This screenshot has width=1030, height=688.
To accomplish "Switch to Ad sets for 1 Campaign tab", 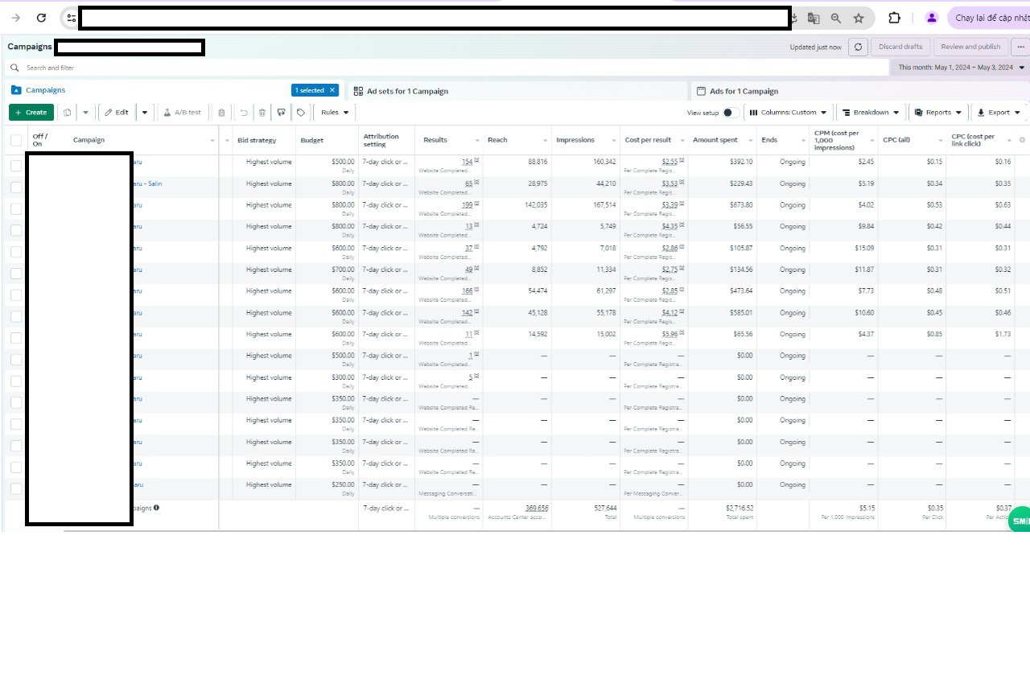I will (408, 91).
